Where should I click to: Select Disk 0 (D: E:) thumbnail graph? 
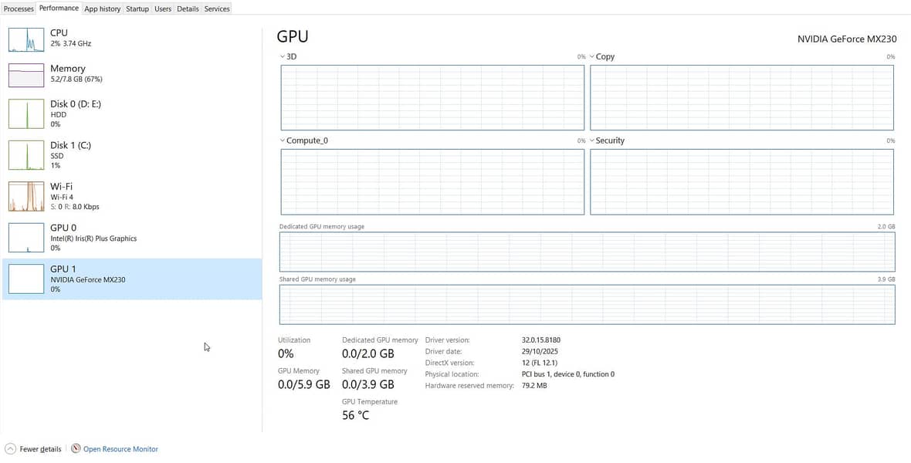26,113
